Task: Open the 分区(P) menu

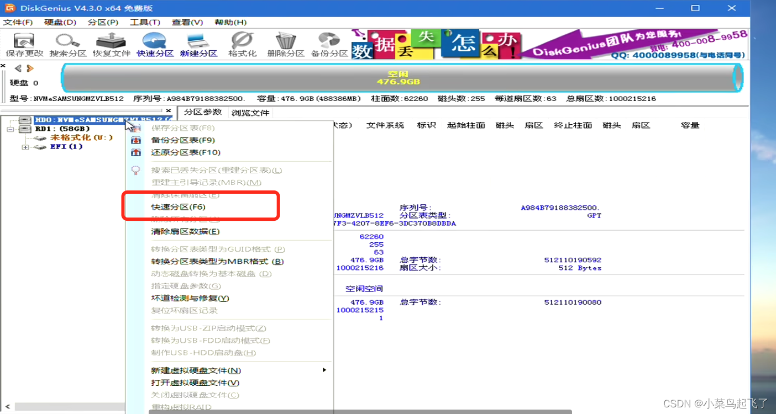Action: tap(103, 22)
